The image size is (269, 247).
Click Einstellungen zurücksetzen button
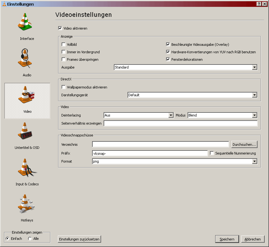[79, 239]
